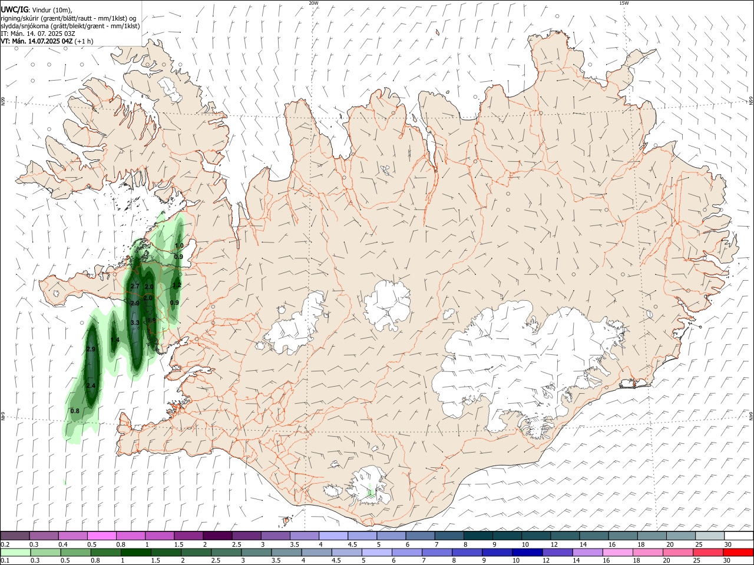Click the 'slydda/snjókoma' legend description line
Viewport: 754px width, 565px height.
[70, 26]
